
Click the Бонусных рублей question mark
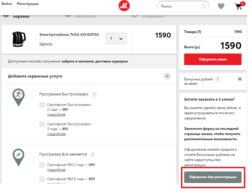pyautogui.click(x=217, y=79)
